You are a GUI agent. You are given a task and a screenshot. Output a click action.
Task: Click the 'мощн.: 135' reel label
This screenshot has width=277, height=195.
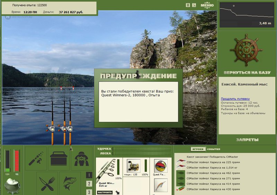tap(131, 175)
